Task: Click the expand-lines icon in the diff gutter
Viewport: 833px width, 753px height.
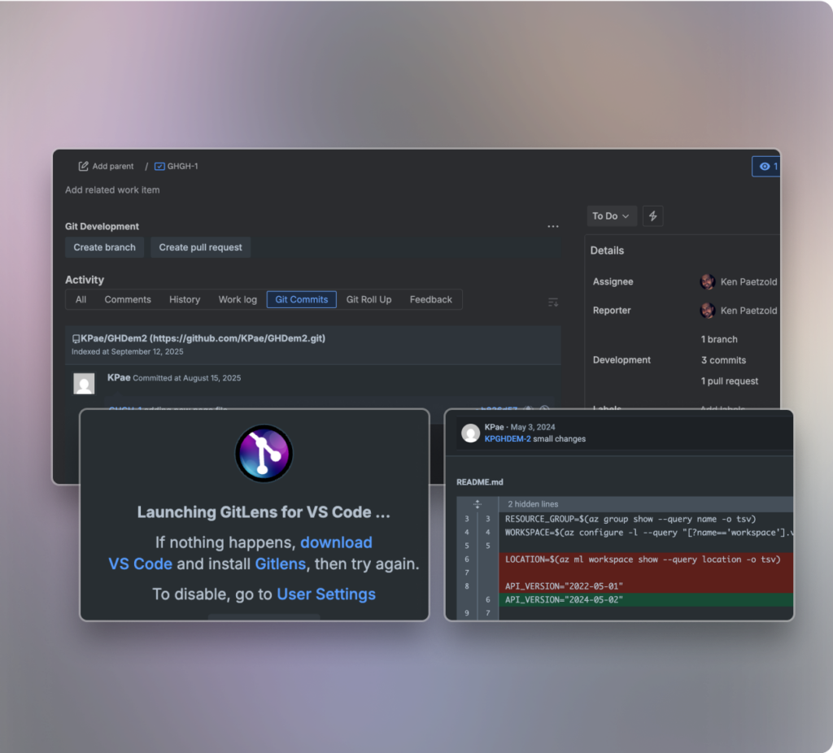Action: pos(478,503)
